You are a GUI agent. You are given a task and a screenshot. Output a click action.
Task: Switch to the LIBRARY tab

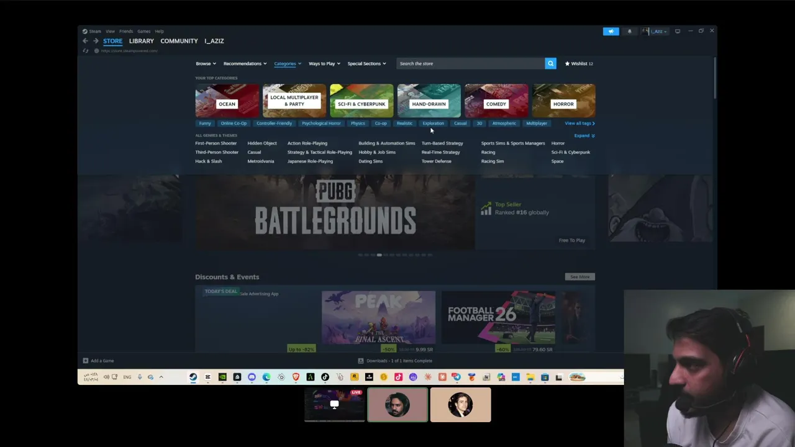pos(142,41)
